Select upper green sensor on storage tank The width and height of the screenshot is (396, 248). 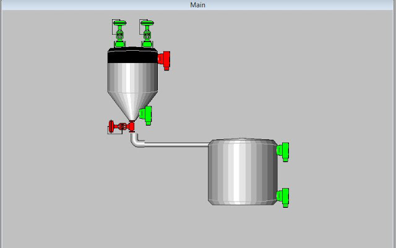[283, 152]
